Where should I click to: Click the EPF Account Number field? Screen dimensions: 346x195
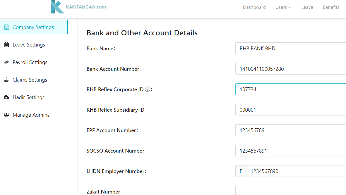290,130
